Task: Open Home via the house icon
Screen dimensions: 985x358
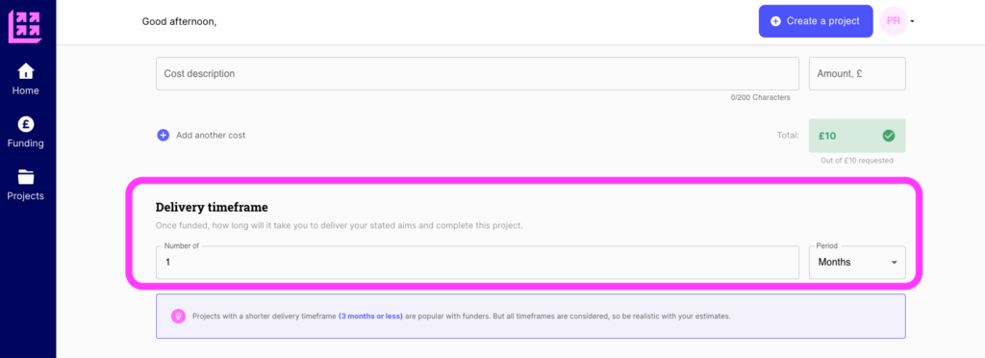Action: [x=26, y=70]
